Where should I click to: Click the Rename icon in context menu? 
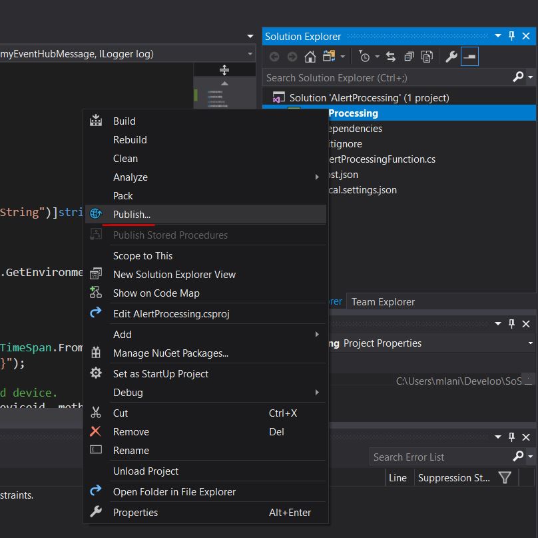click(96, 450)
